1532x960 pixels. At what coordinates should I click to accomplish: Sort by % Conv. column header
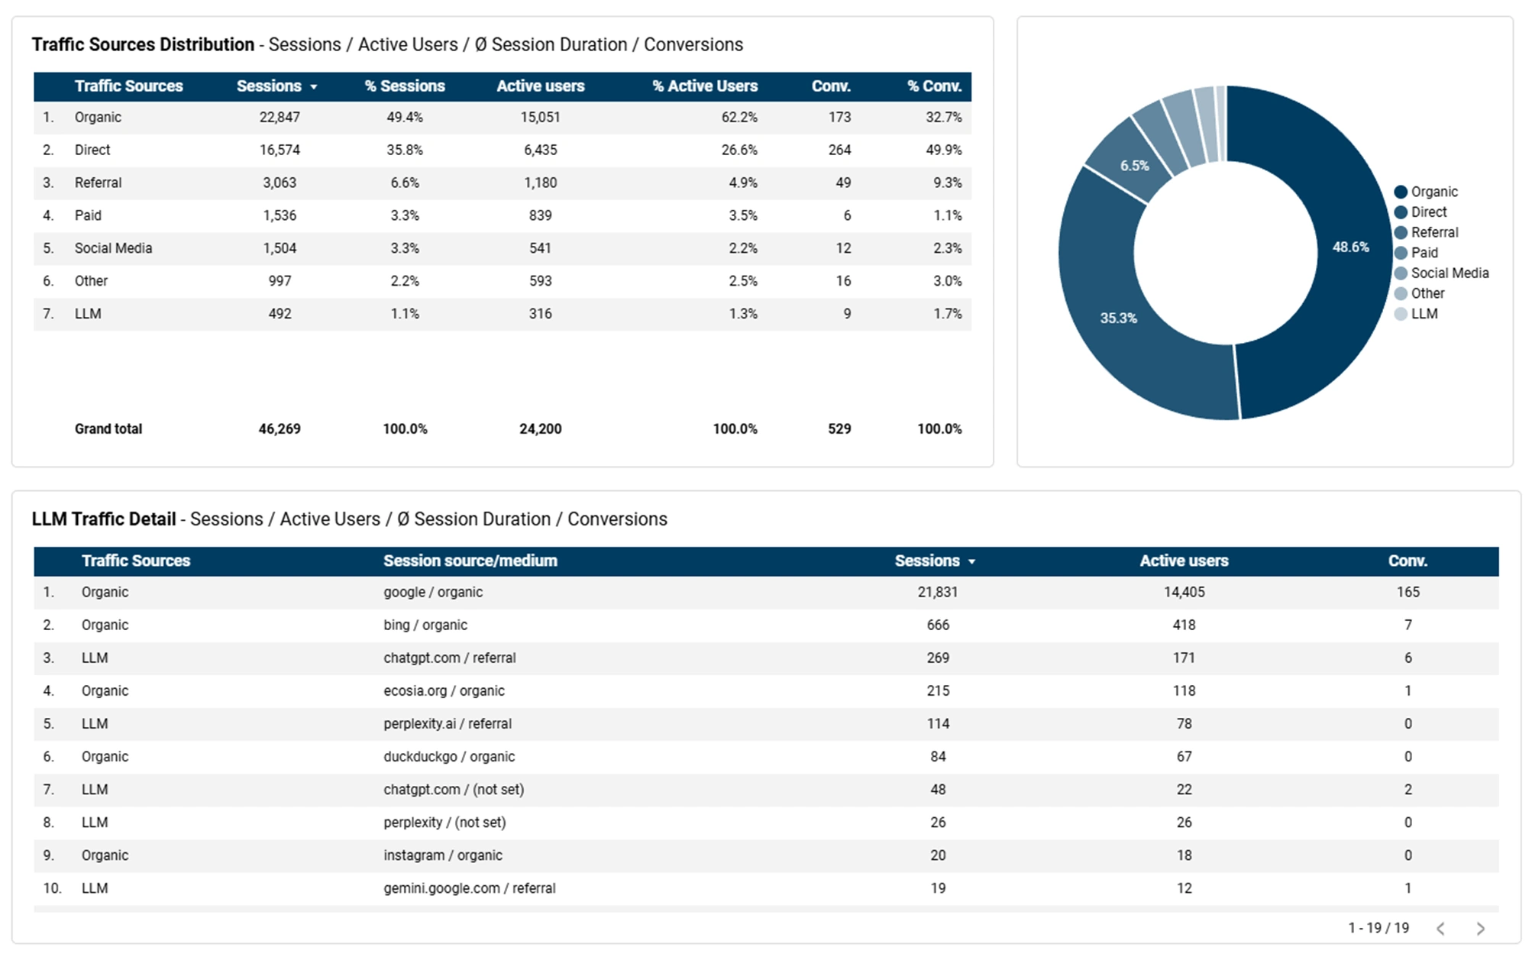pyautogui.click(x=933, y=86)
